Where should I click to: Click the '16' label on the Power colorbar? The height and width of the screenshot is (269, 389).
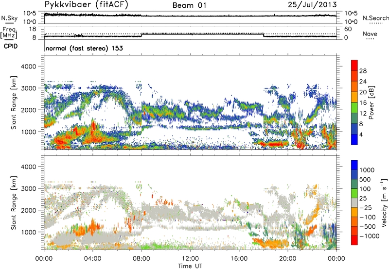[x=363, y=102]
